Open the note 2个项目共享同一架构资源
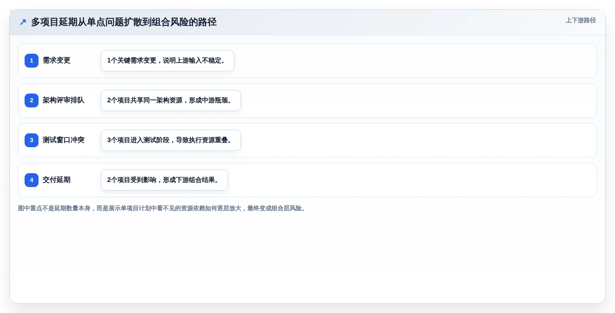Screen dimensions: 615x313 click(x=171, y=100)
